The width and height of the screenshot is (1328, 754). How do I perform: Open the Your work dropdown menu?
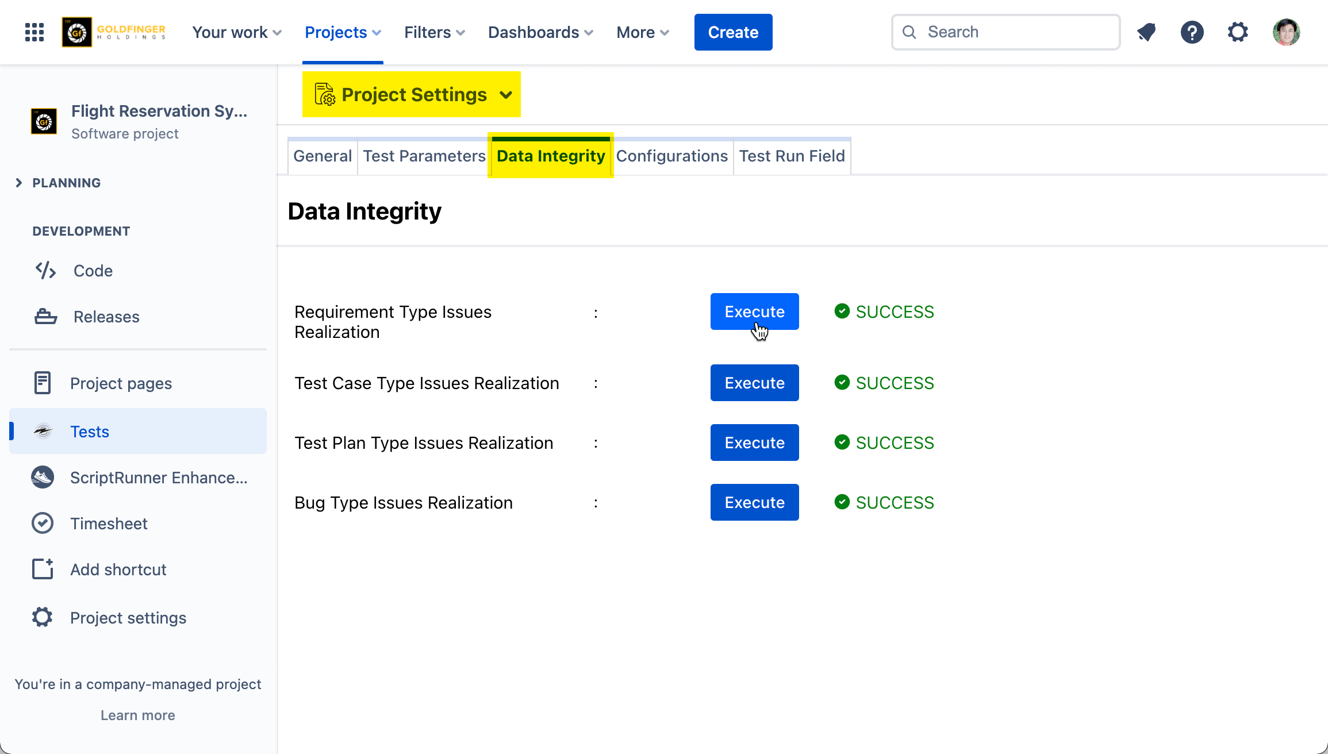coord(236,32)
